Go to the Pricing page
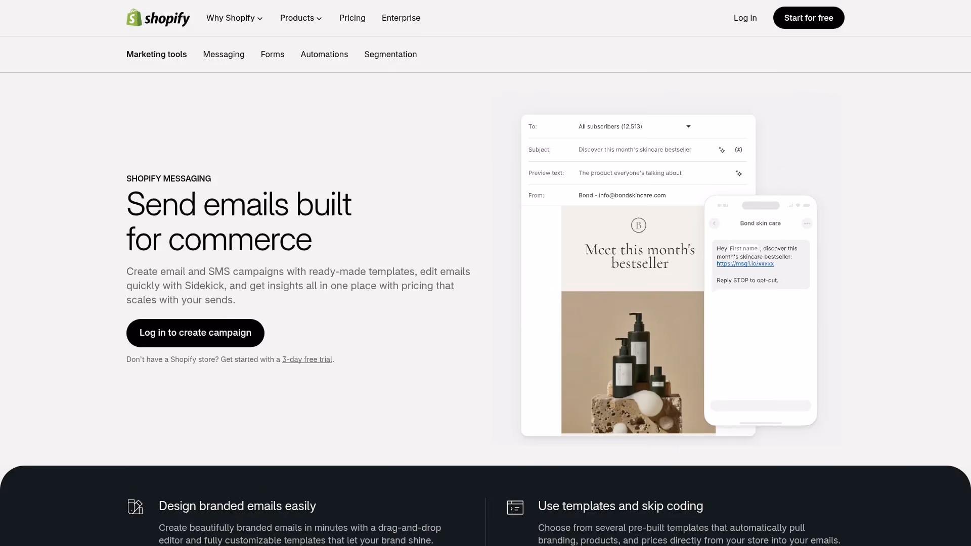 click(x=352, y=18)
